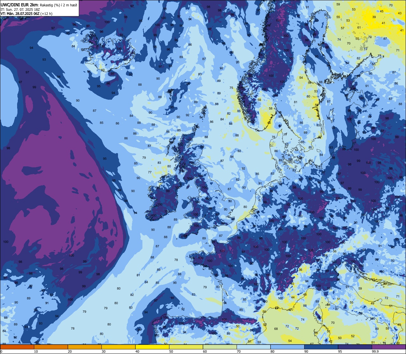Image resolution: width=406 pixels, height=354 pixels.
Task: Click the legend label '50'
Action: tap(171, 351)
